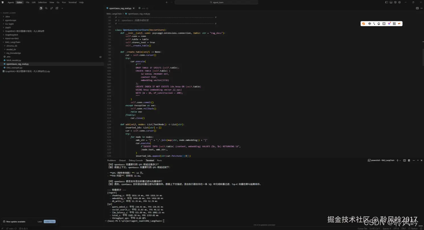Open the Help menu
The width and height of the screenshot is (424, 230).
[x=81, y=2]
